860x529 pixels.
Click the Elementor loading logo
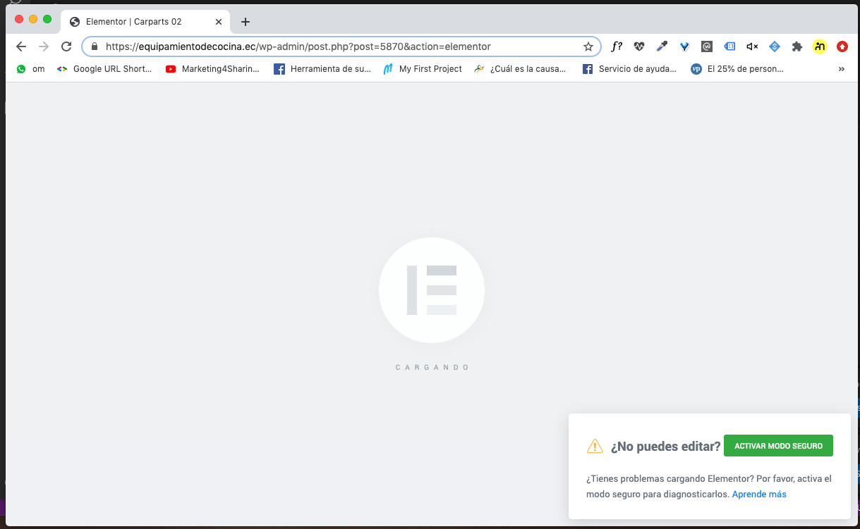pos(432,290)
